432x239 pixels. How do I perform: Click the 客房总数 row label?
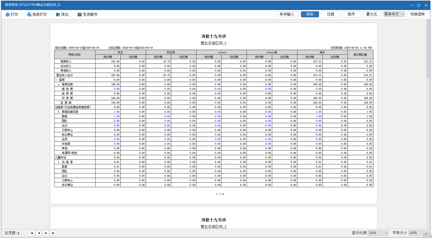(67, 84)
